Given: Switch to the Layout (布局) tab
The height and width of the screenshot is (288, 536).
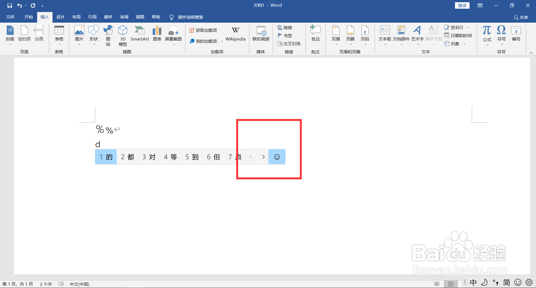Looking at the screenshot, I should point(76,17).
